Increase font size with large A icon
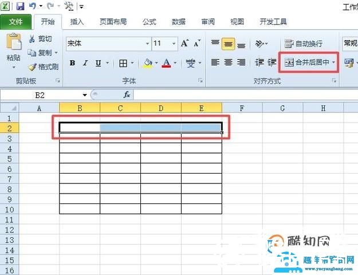 click(x=184, y=43)
